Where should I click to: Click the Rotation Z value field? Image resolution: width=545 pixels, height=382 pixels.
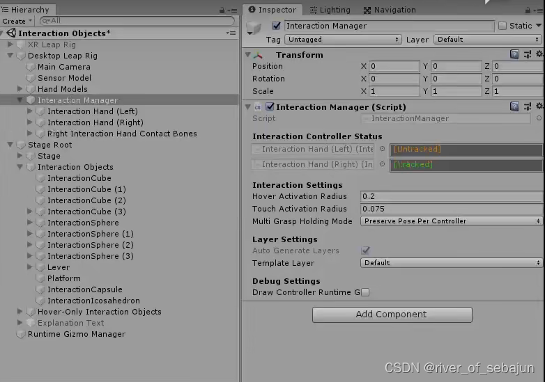point(518,79)
